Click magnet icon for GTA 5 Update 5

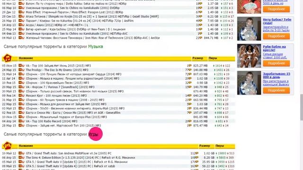point(23,162)
